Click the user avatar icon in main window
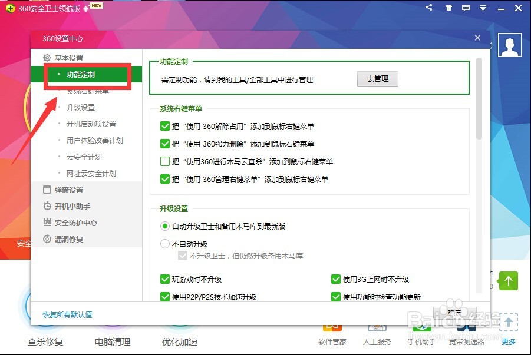The image size is (531, 355). pyautogui.click(x=510, y=45)
